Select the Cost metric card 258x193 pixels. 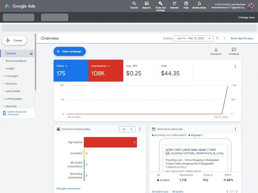(x=175, y=71)
